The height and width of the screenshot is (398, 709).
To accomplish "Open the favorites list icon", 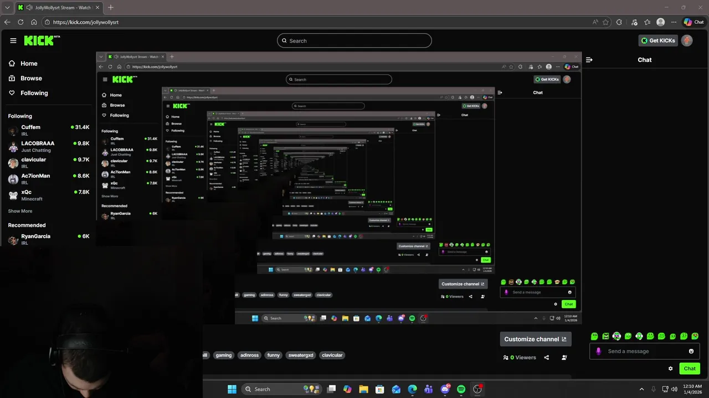I will (x=648, y=22).
